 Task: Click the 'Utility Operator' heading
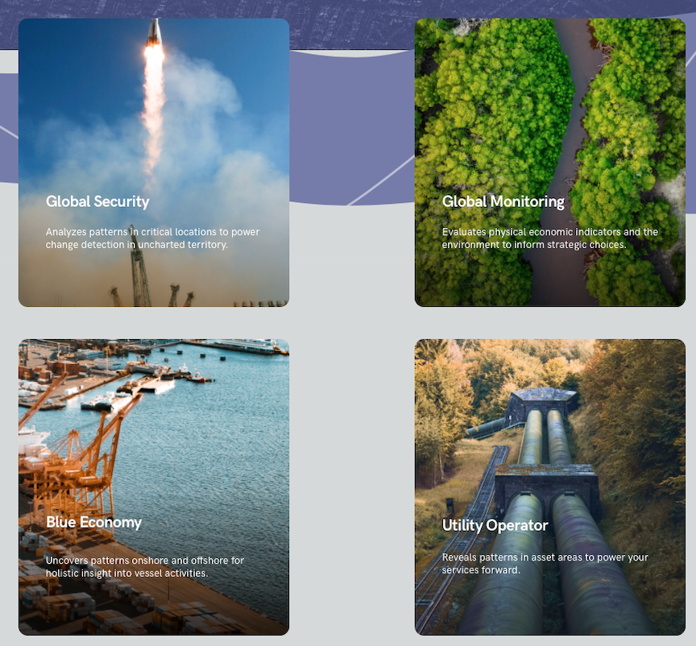(495, 526)
